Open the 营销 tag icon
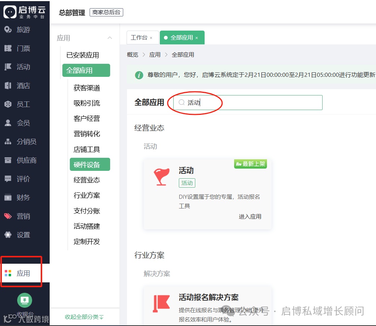Screen dimensions: 376x326 click(x=8, y=216)
